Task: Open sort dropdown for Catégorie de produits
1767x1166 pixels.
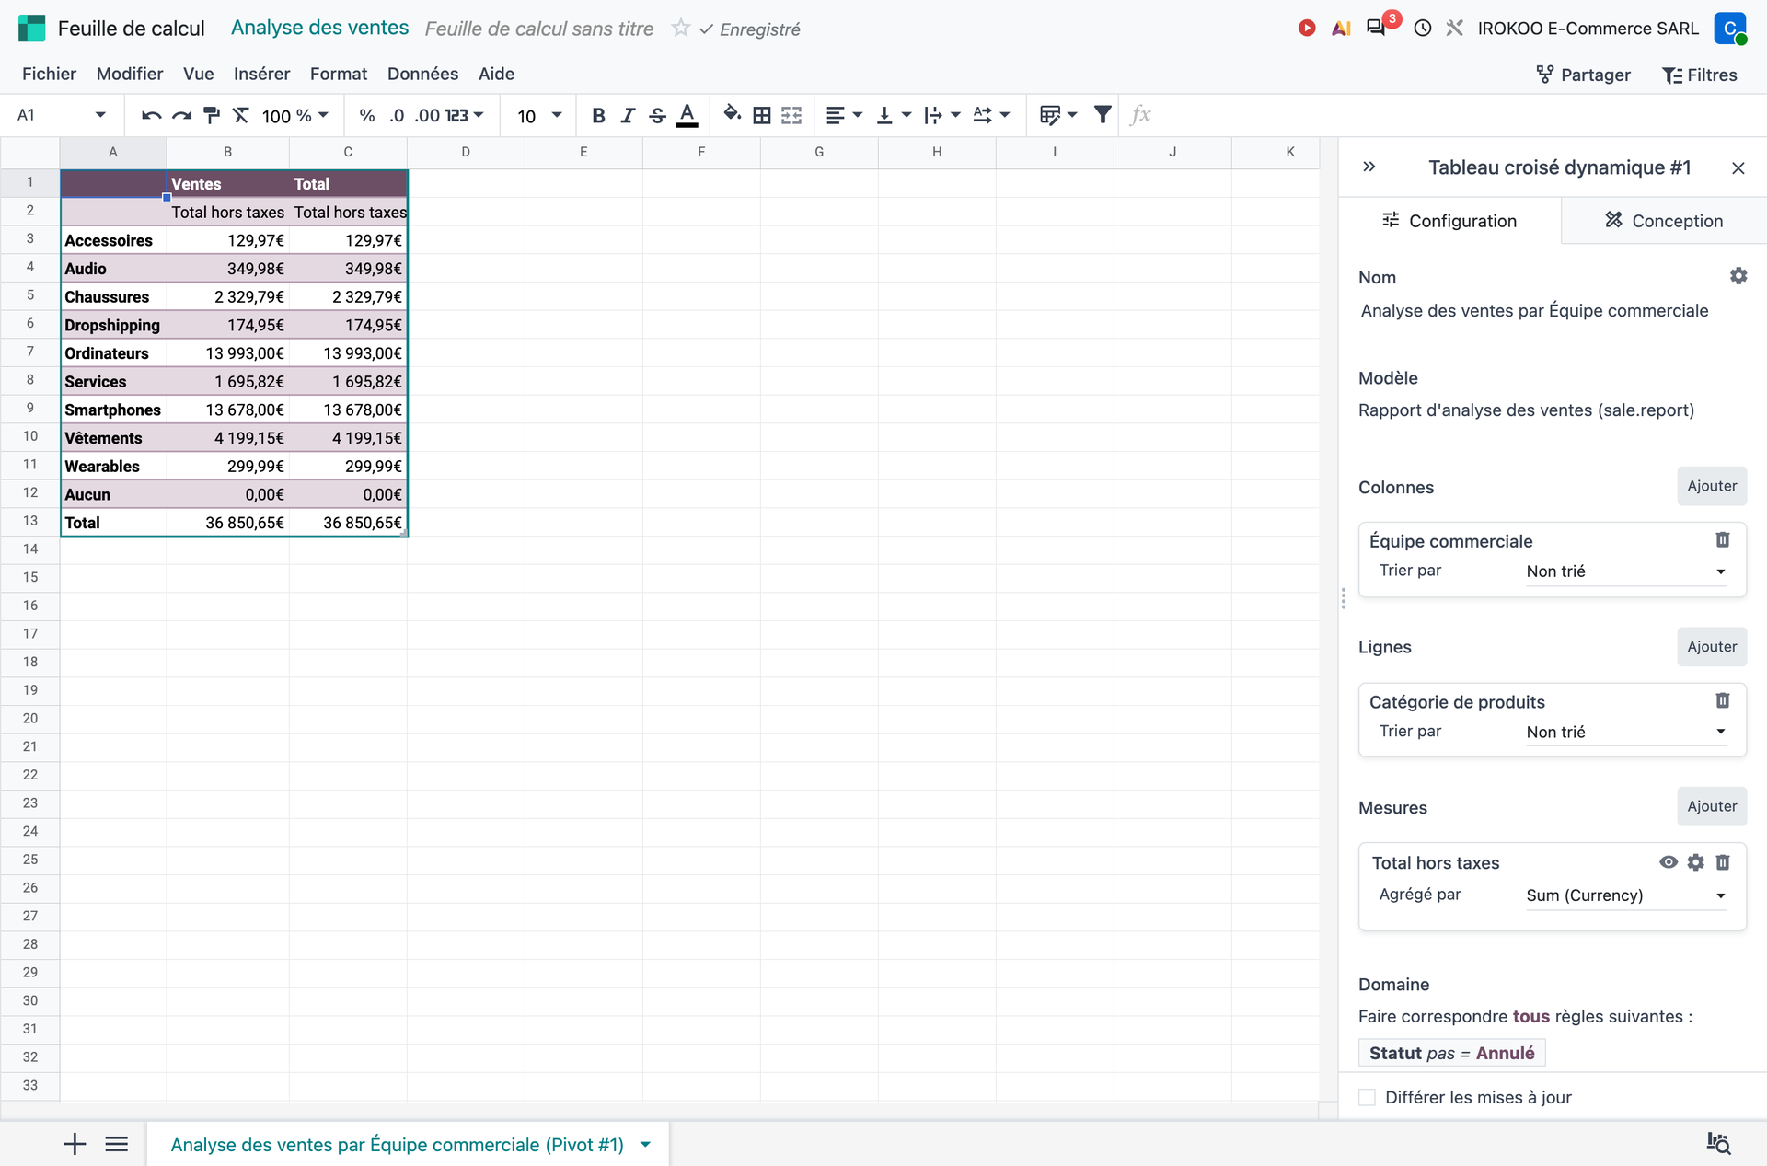Action: click(1626, 732)
